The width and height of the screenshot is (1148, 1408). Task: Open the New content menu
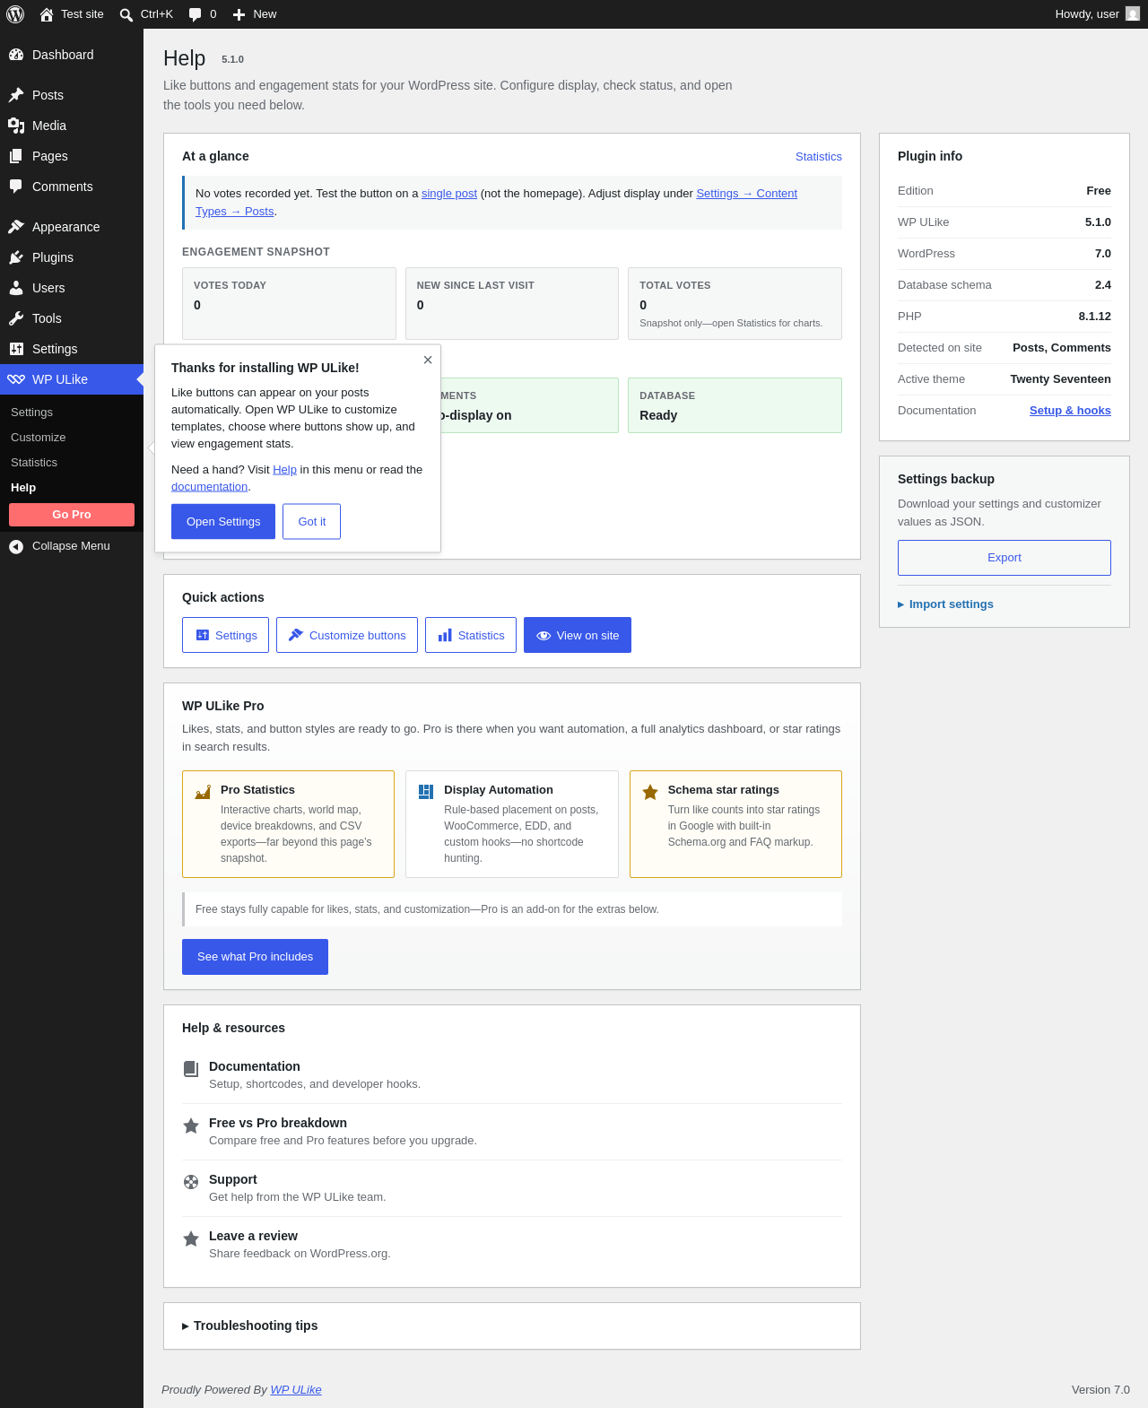point(255,14)
